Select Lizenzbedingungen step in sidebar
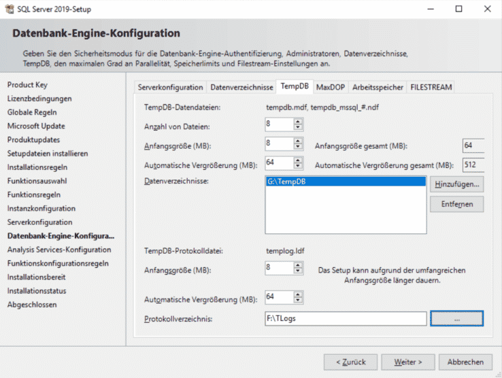This screenshot has height=378, width=502. click(x=39, y=99)
